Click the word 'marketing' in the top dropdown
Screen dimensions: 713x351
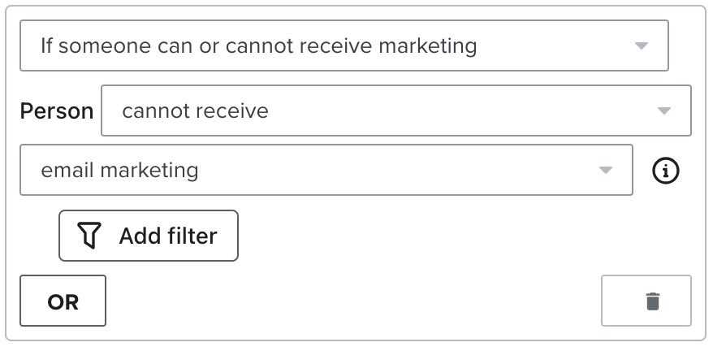tap(430, 46)
